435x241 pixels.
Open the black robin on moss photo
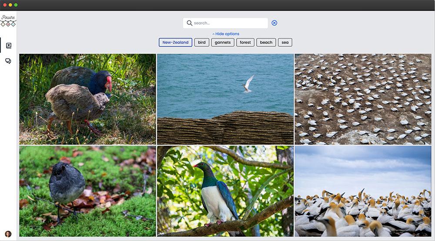87,191
